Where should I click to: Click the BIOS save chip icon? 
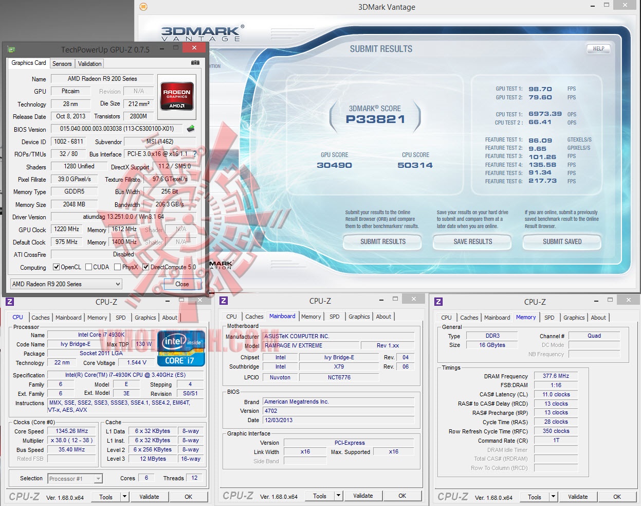click(x=191, y=129)
